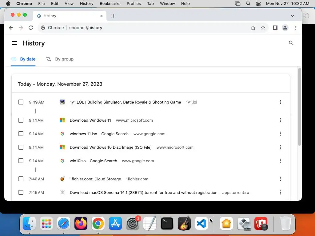Close the History tab
Viewport: 315px width, 236px height.
102,16
